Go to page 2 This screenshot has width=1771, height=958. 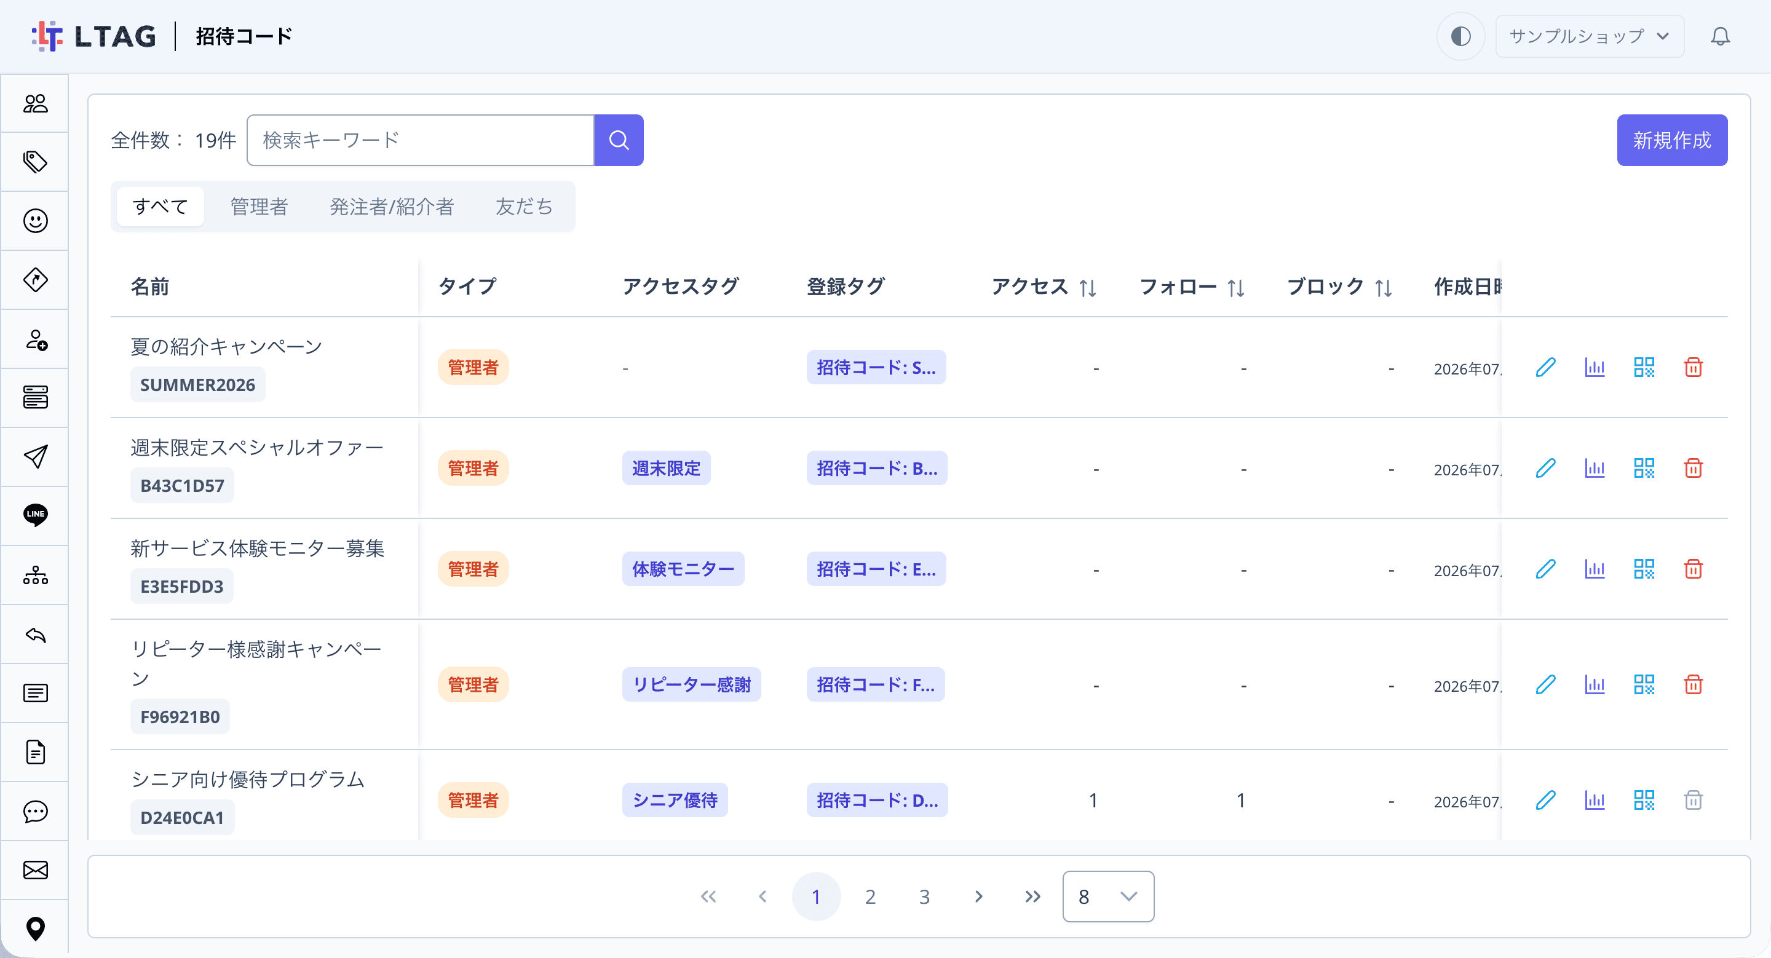870,897
